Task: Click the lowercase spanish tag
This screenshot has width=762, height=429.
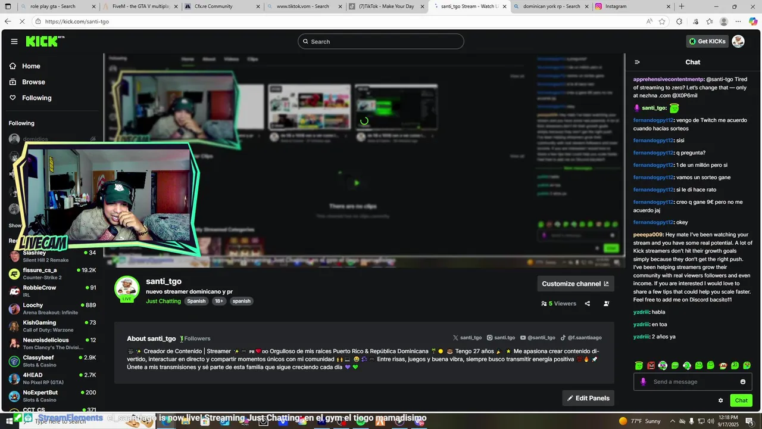Action: tap(241, 301)
